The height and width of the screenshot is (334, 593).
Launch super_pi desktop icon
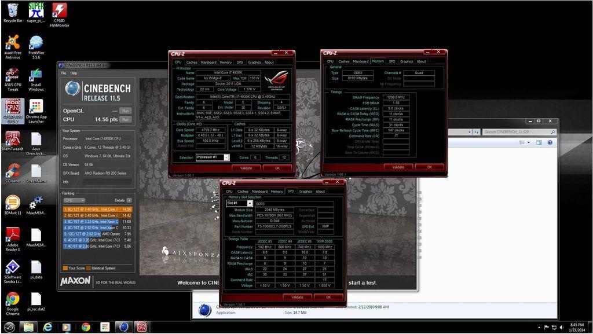tap(36, 13)
